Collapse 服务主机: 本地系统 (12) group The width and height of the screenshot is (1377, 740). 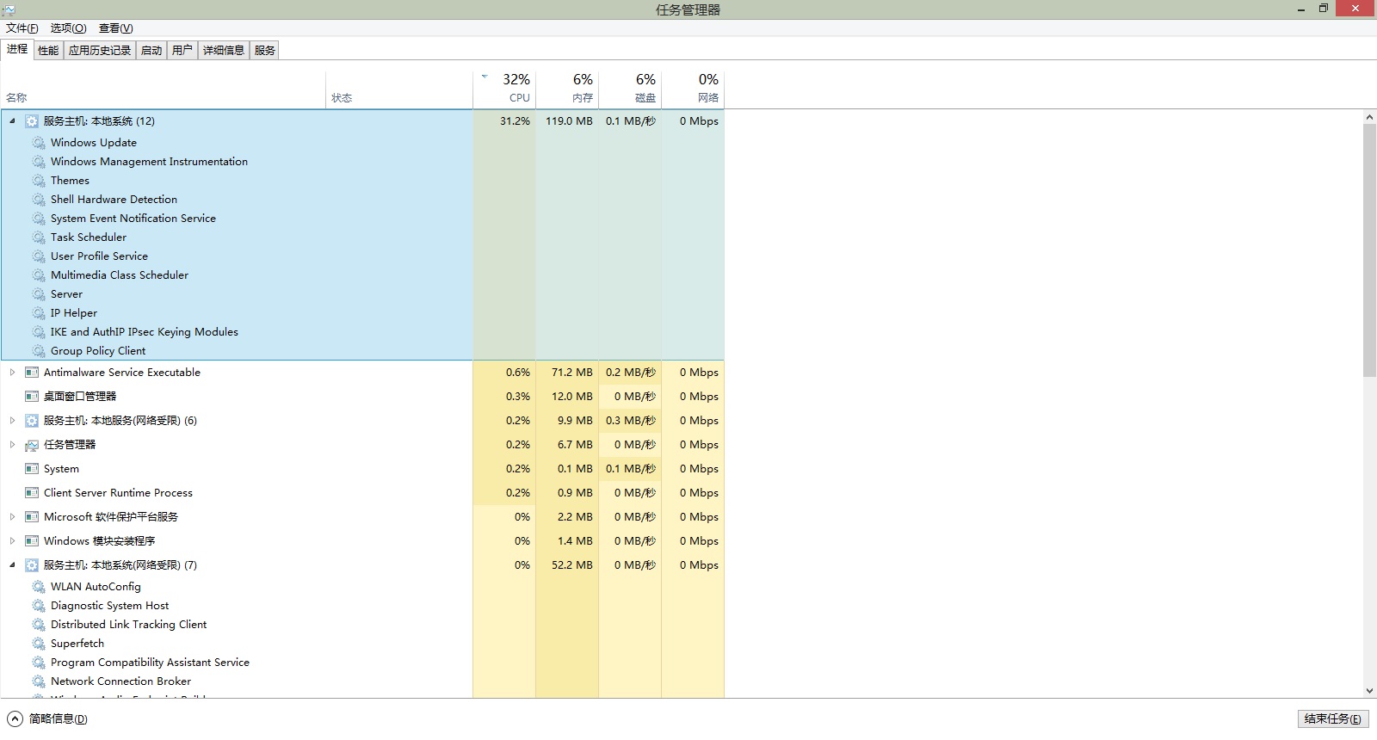[12, 121]
